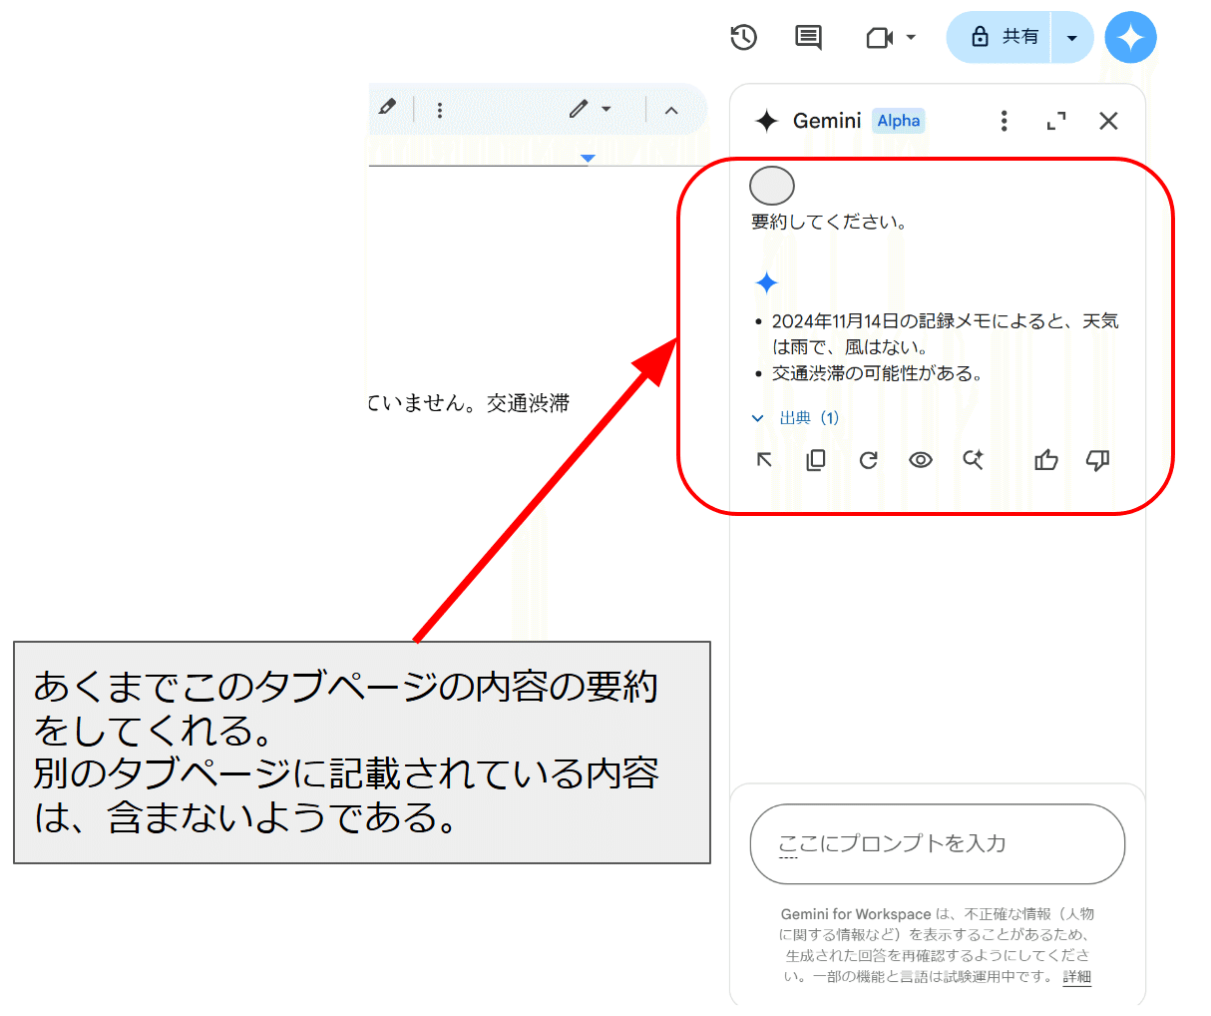Open the 詳細 link in the disclaimer text
This screenshot has height=1016, width=1211.
pos(1075,977)
